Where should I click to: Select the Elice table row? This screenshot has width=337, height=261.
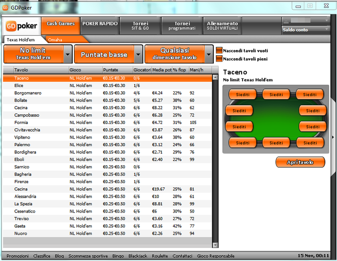coord(107,86)
